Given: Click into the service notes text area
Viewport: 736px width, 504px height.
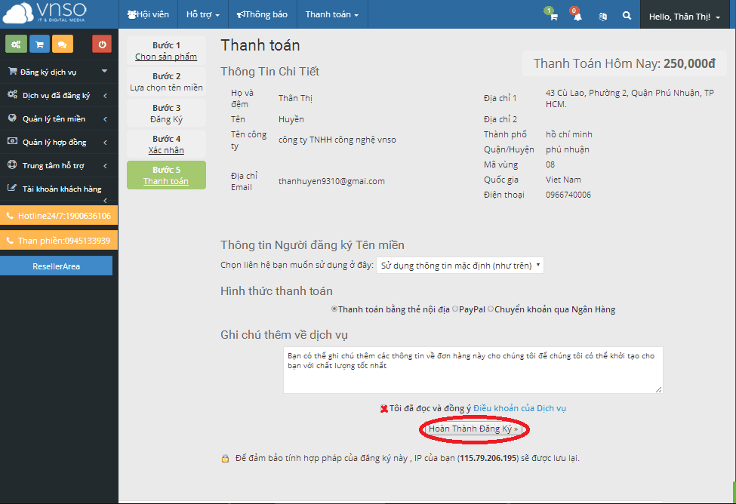Looking at the screenshot, I should pos(473,370).
